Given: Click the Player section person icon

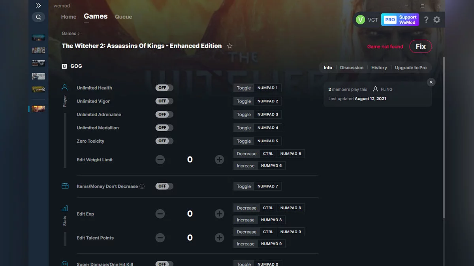Looking at the screenshot, I should 65,87.
